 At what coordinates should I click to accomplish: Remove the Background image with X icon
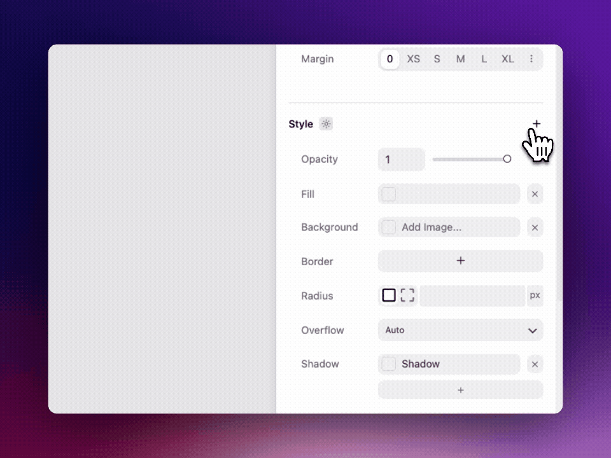pos(535,227)
